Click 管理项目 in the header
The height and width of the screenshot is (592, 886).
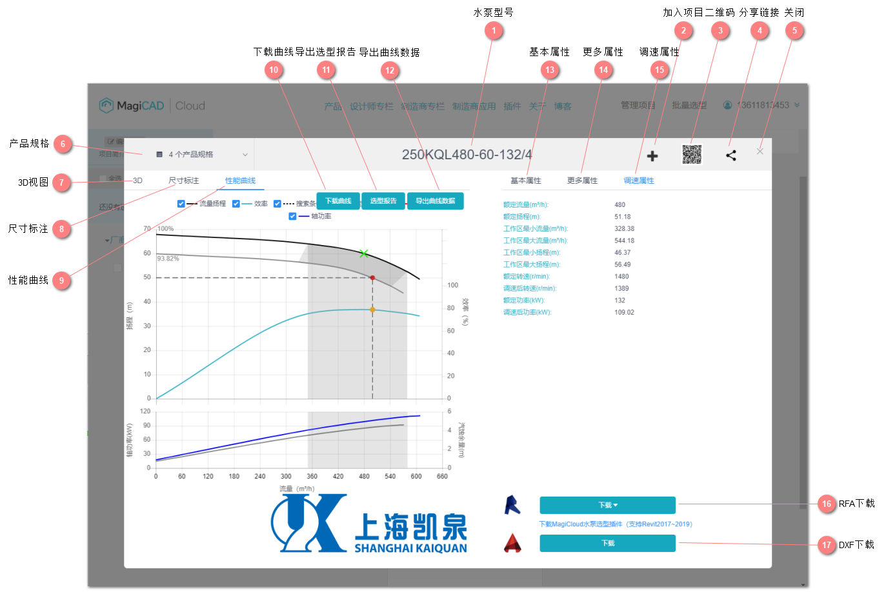tap(638, 105)
